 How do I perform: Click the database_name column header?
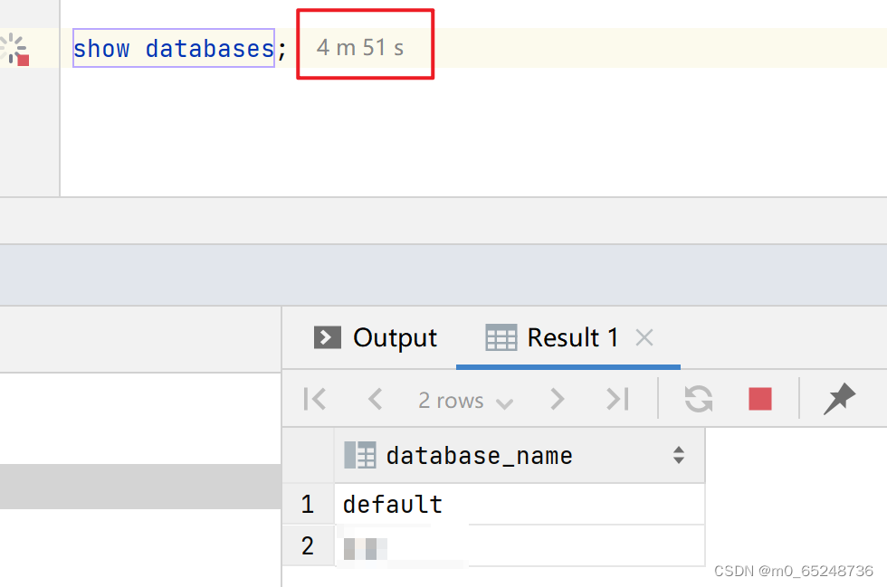[520, 456]
